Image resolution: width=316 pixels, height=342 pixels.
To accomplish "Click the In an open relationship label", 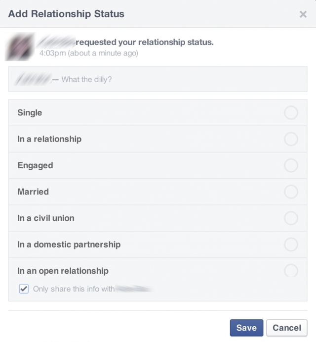I will click(x=63, y=271).
